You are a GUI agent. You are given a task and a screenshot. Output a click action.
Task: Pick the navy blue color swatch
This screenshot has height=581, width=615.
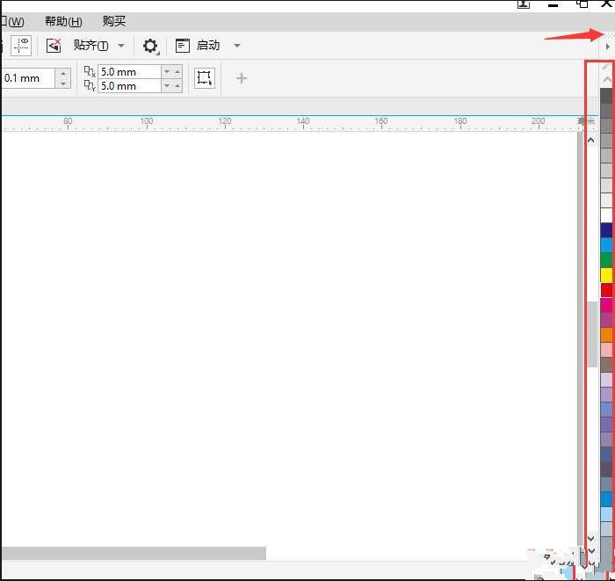[x=606, y=230]
